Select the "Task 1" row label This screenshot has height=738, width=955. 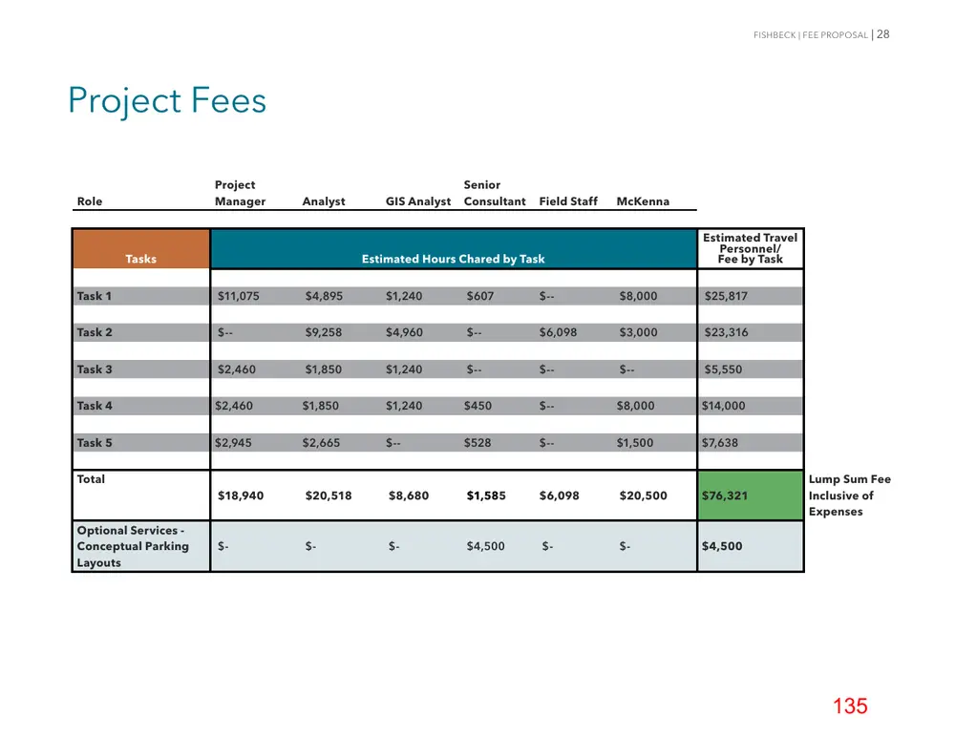[95, 296]
